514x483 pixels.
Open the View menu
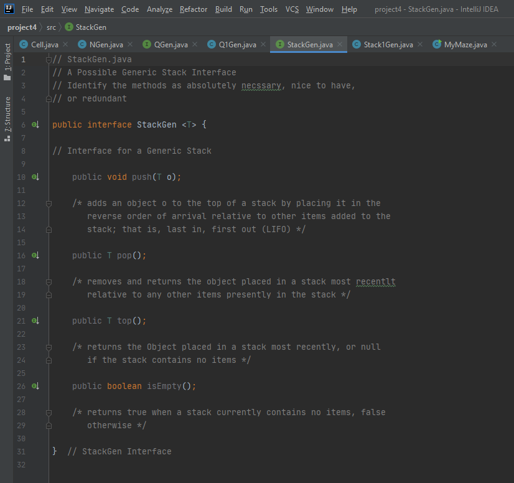[69, 9]
